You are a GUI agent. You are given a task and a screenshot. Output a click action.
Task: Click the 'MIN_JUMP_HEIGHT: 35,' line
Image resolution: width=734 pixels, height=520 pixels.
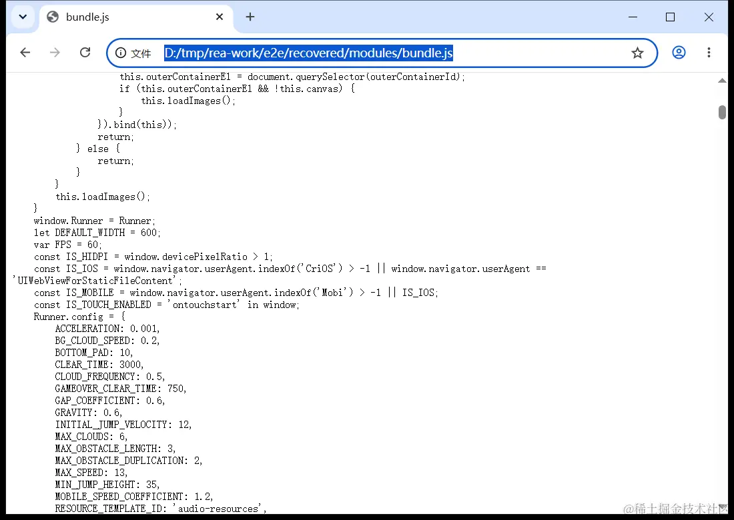[107, 485]
